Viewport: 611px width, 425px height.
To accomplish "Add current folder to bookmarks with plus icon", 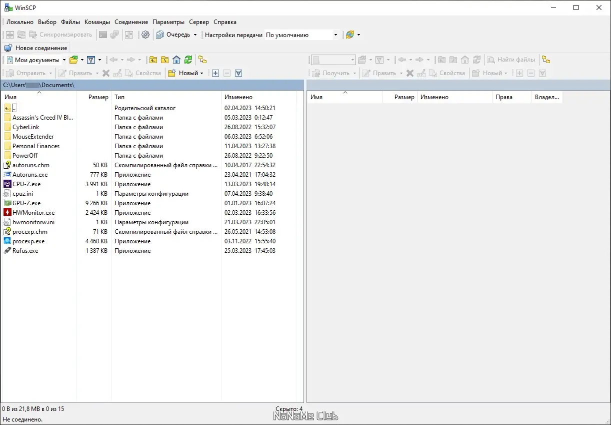I will 215,73.
